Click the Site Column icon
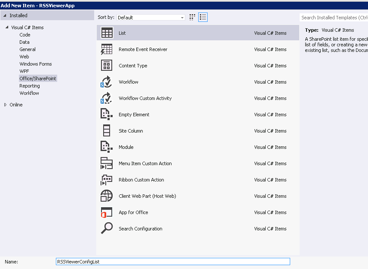The height and width of the screenshot is (269, 368). point(107,130)
